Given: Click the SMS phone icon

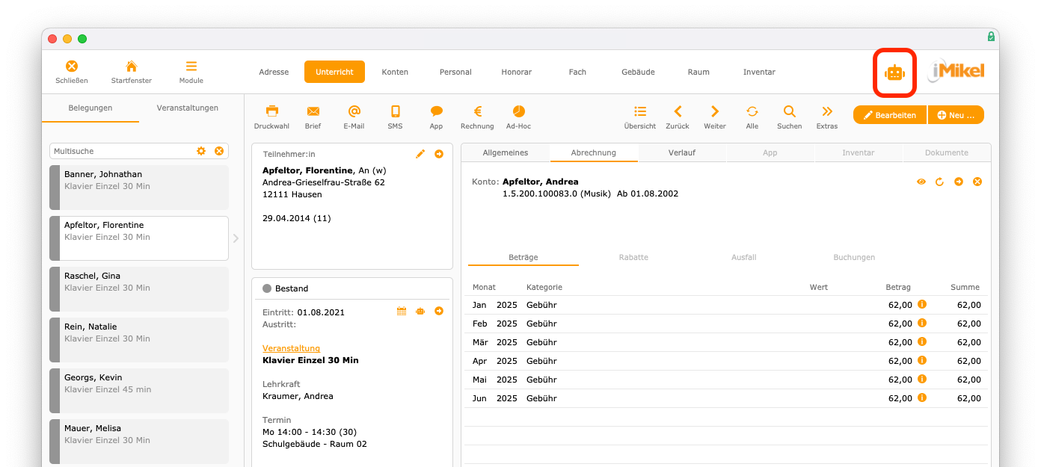Looking at the screenshot, I should tap(396, 111).
